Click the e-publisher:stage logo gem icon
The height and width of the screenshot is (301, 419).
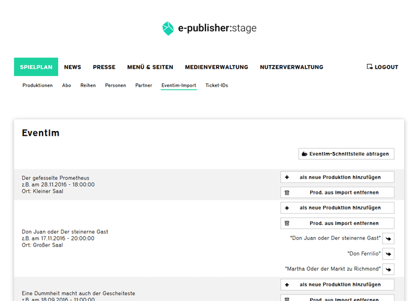pos(168,28)
